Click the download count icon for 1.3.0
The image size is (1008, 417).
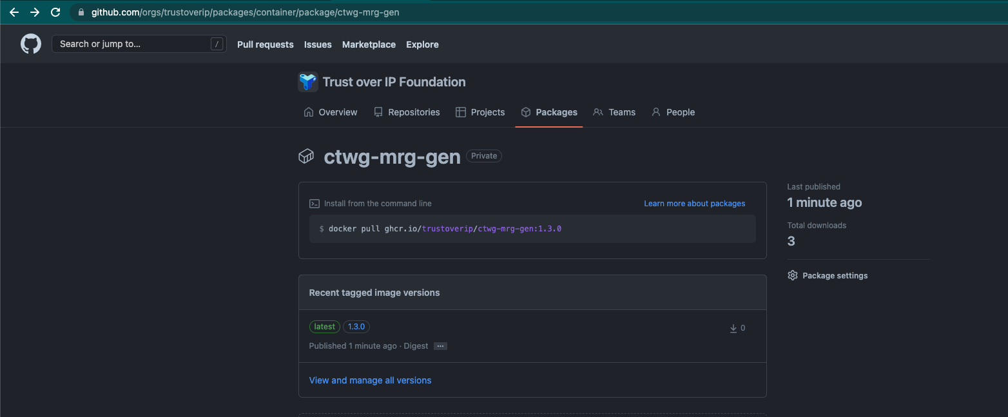[x=733, y=328]
